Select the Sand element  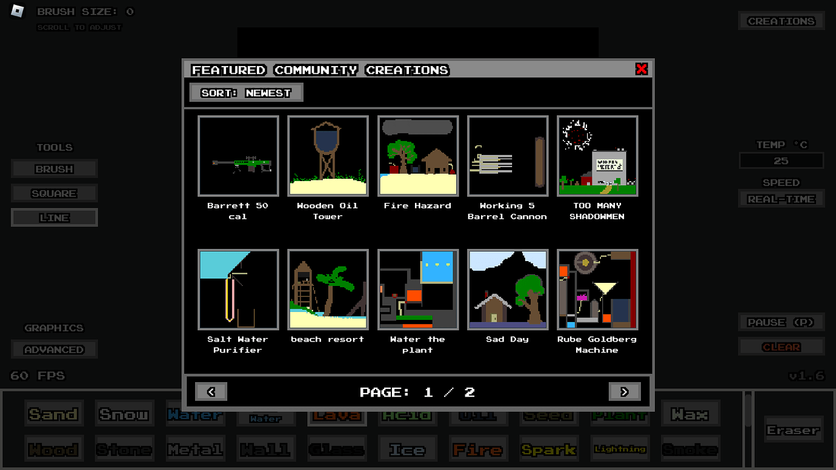(x=54, y=412)
